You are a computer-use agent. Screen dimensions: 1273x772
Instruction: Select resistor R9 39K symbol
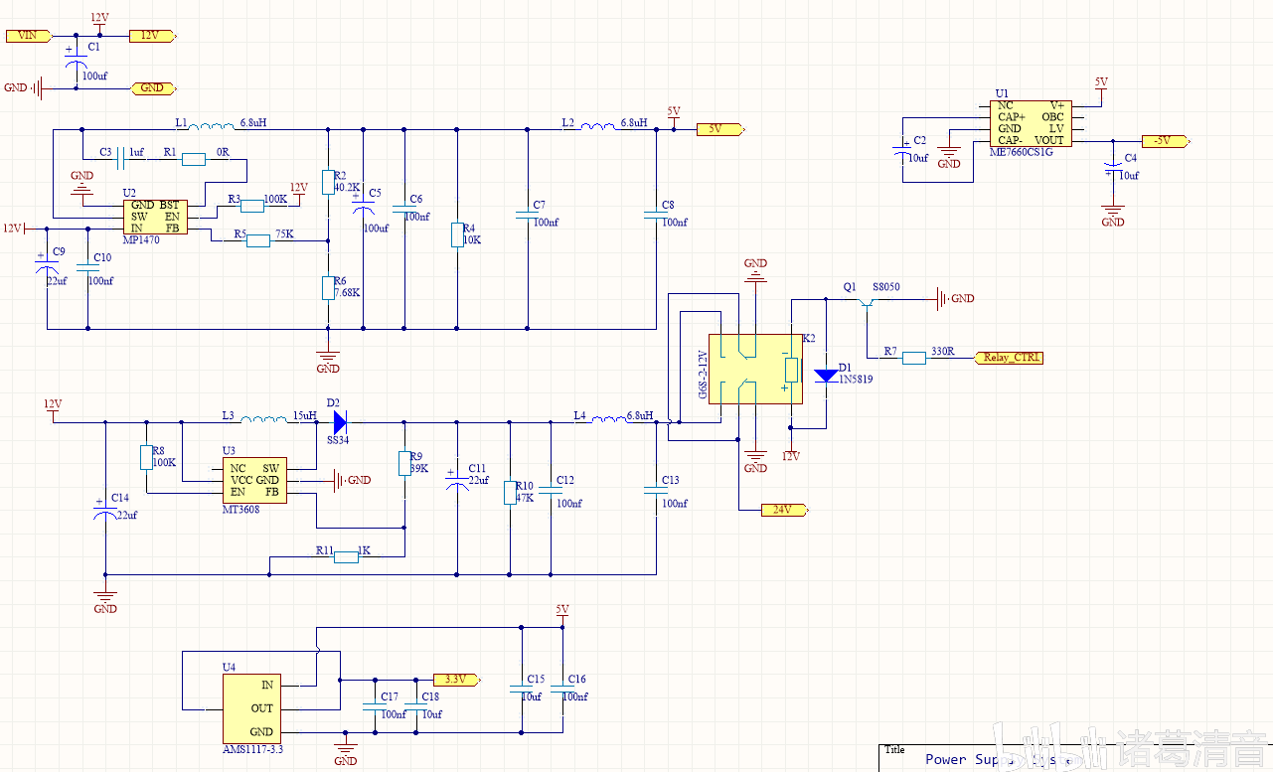click(404, 463)
